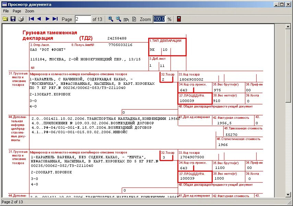Click the number 7705033216

pyautogui.click(x=120, y=45)
